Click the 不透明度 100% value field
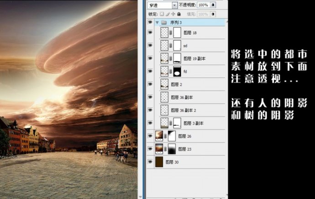This screenshot has width=315, height=199. 204,5
